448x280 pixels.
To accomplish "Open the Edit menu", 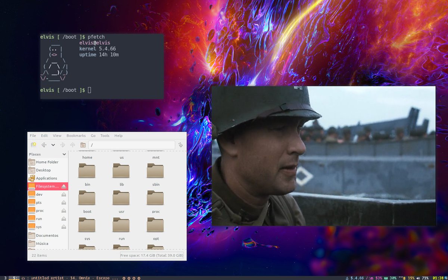I will pyautogui.click(x=44, y=136).
